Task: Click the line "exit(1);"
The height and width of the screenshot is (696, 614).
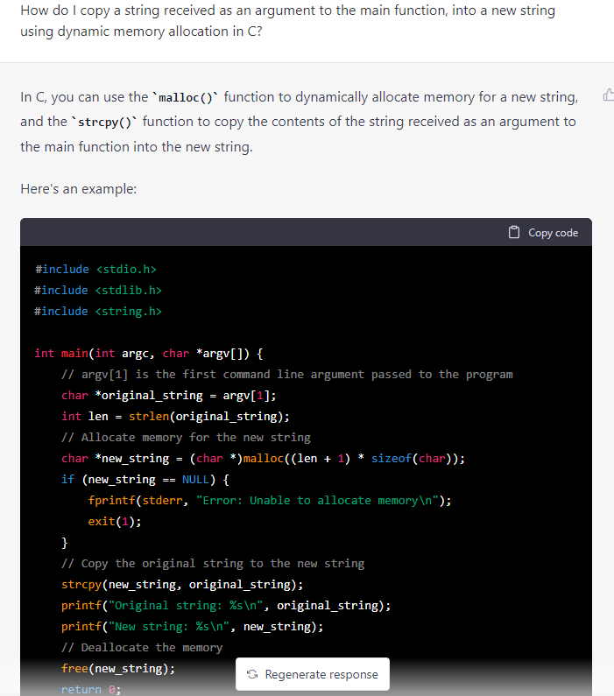Action: pos(115,522)
